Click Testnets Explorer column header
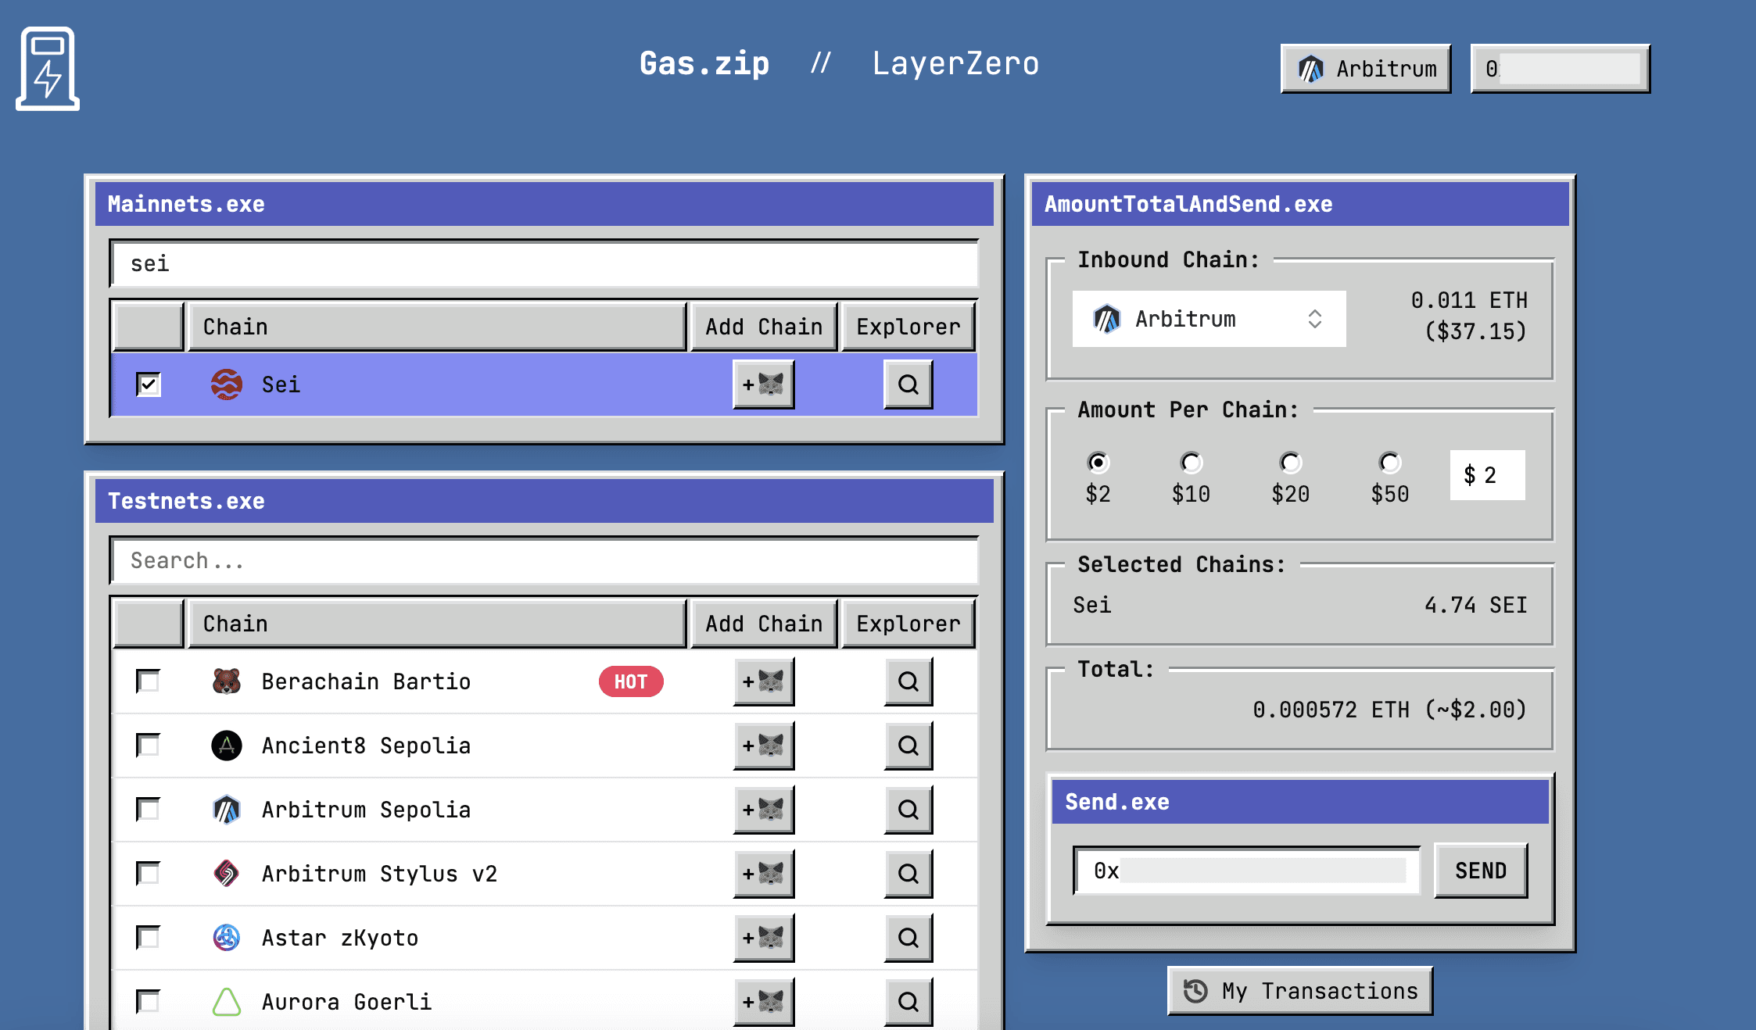1756x1030 pixels. pyautogui.click(x=908, y=624)
